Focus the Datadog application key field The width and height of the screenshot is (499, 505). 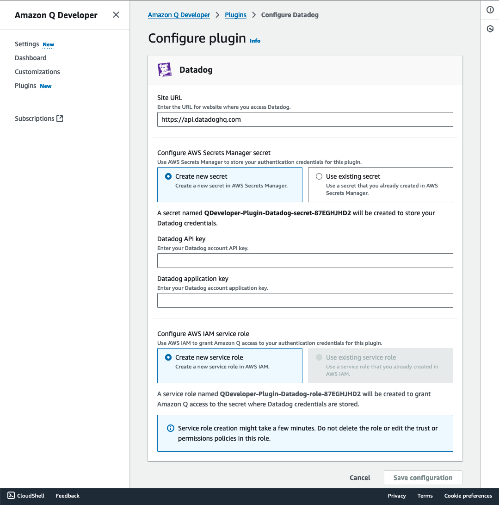click(305, 300)
